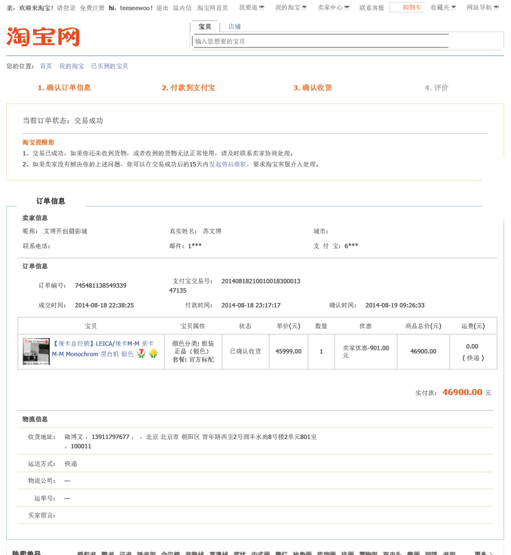Focus the 输入您想要的宝贝 search field
511x555 pixels.
[x=321, y=41]
